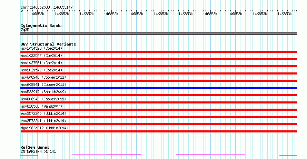Click the nsv1021542 (Coe2014) label
This screenshot has height=159, width=307.
[x=41, y=70]
